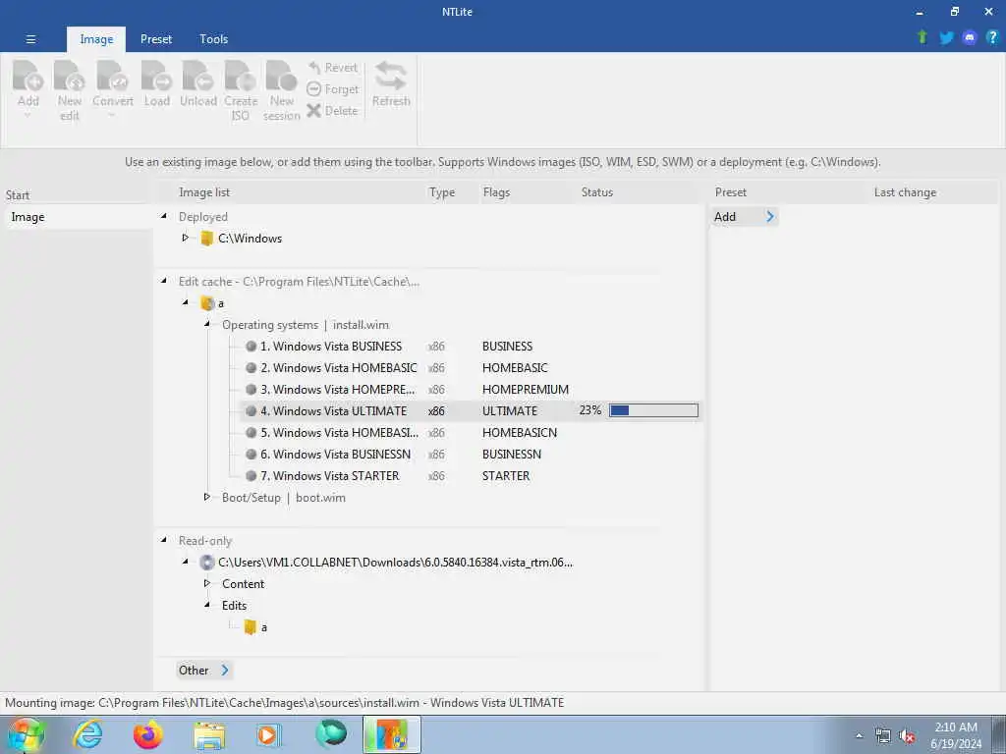
Task: Click the Image list column header
Action: pos(204,192)
